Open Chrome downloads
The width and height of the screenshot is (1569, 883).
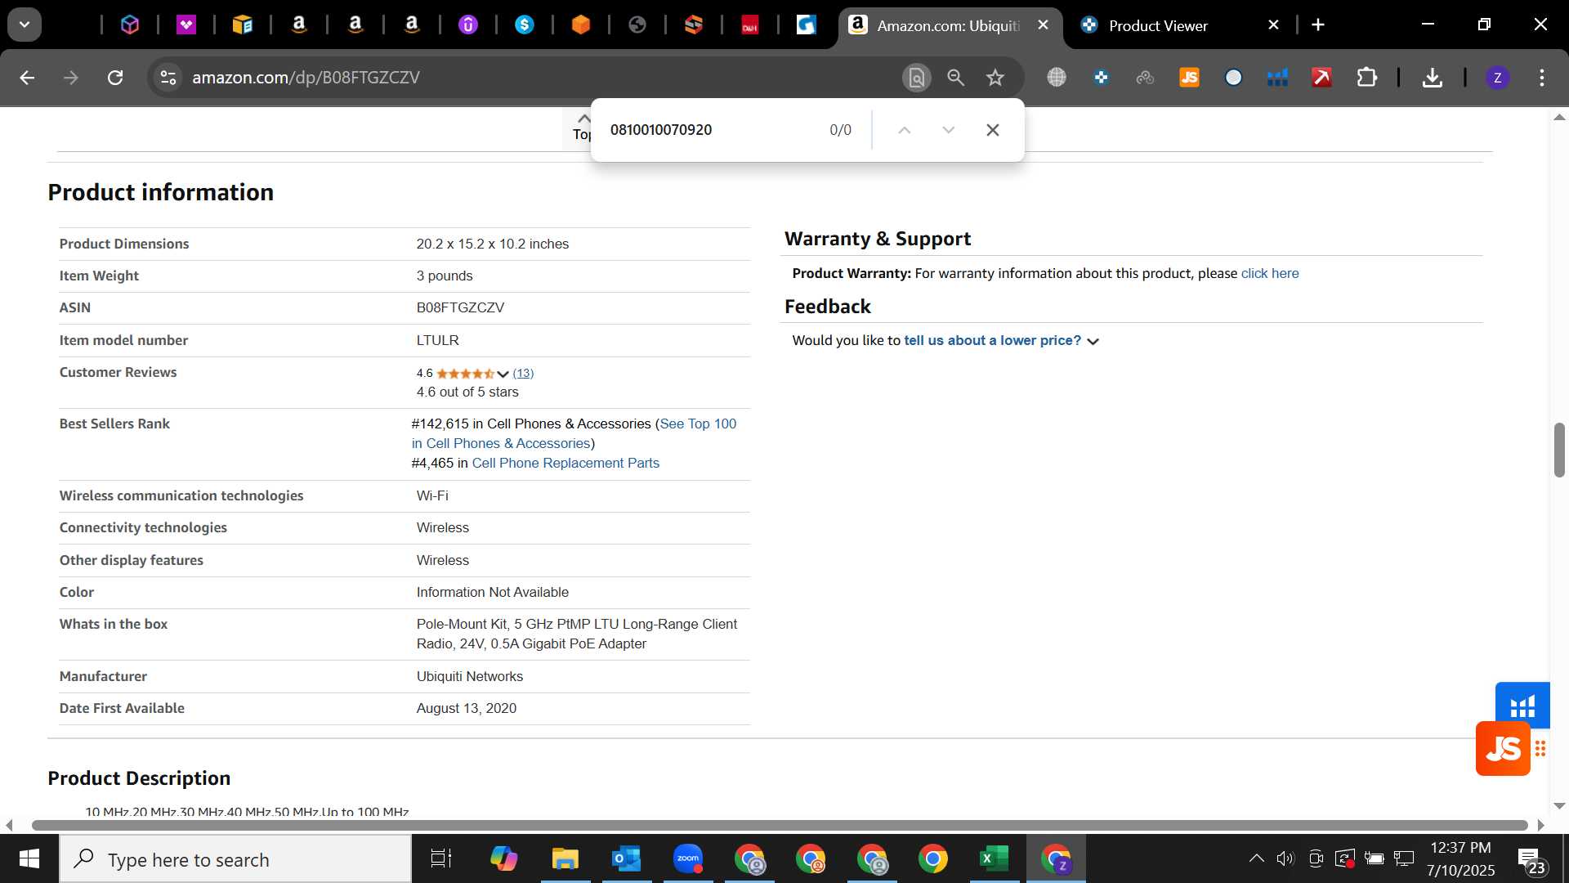pos(1432,78)
